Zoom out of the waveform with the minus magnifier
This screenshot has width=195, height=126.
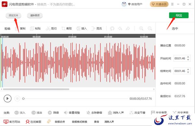point(150,28)
